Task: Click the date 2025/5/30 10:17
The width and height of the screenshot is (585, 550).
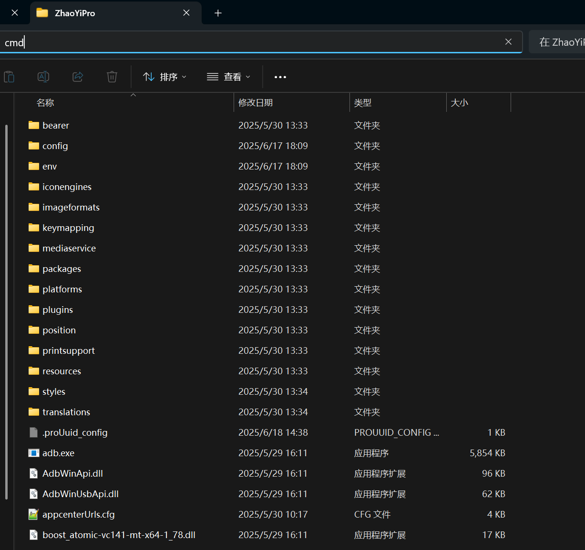Action: (273, 514)
